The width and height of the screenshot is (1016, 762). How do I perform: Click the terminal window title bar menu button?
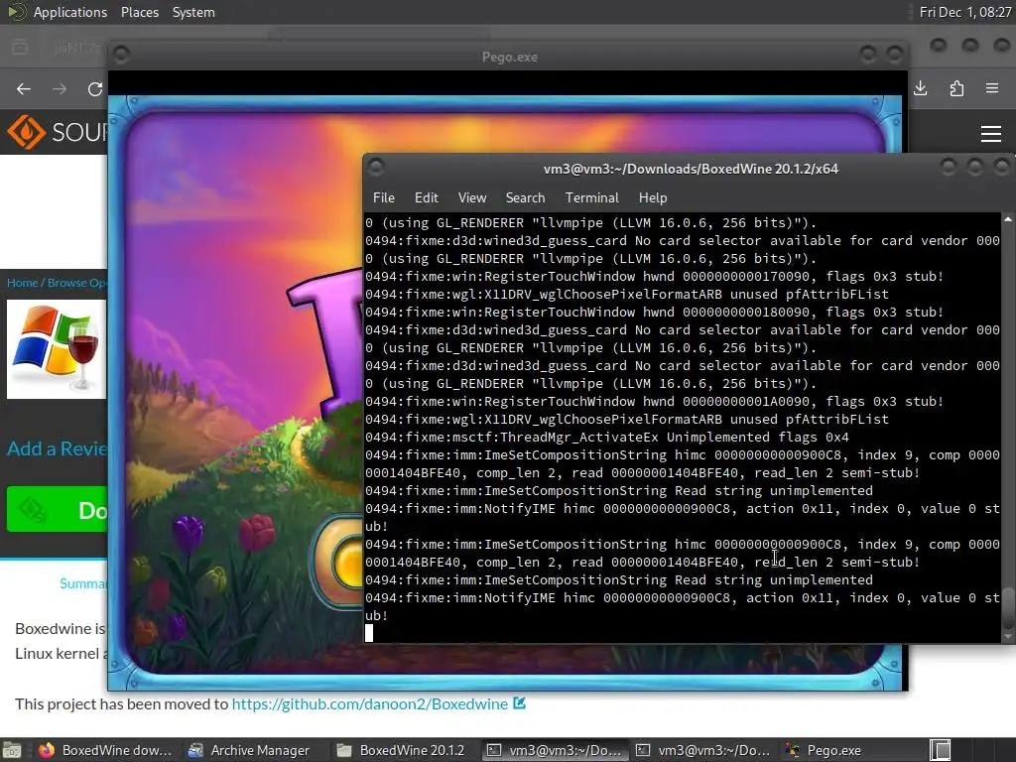coord(376,168)
